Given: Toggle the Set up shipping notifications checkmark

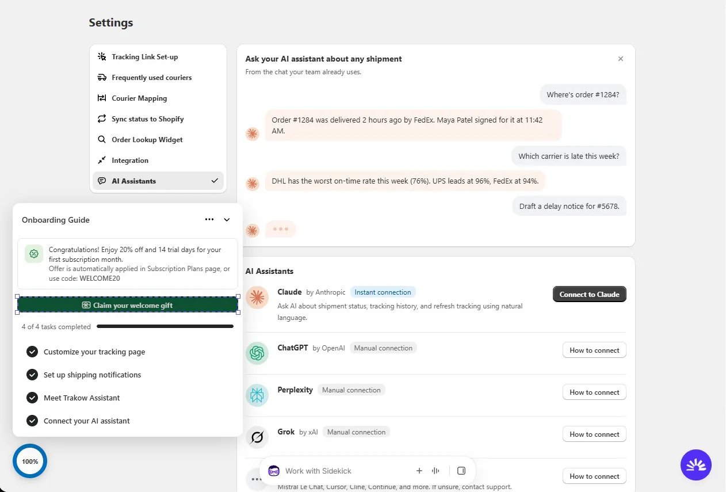Looking at the screenshot, I should (x=32, y=375).
